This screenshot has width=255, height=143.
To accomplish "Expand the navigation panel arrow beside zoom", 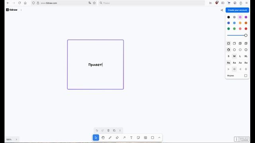I will pos(16,139).
